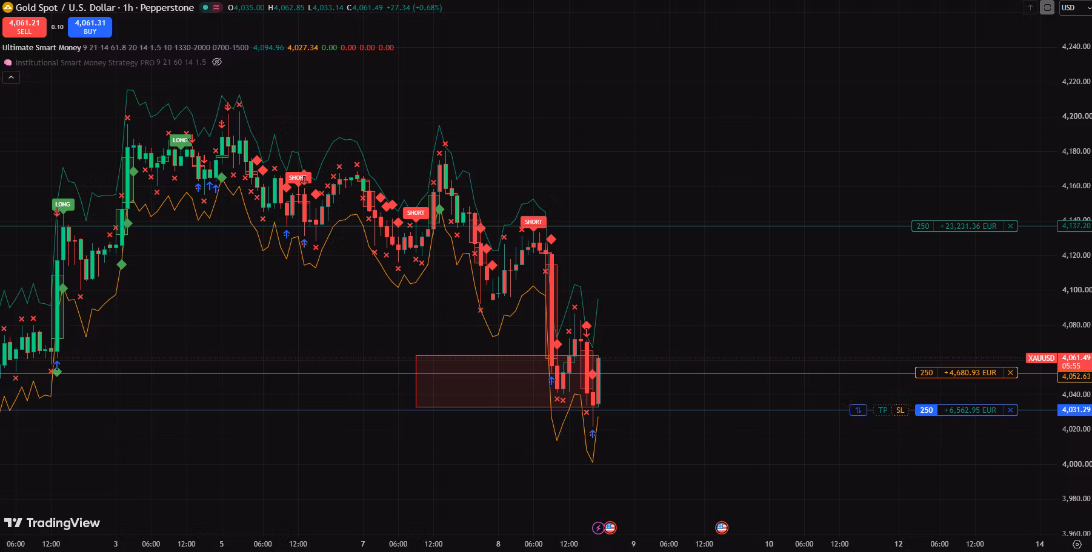Click the 4,031.29 blue price axis label
The height and width of the screenshot is (552, 1092).
(1076, 410)
